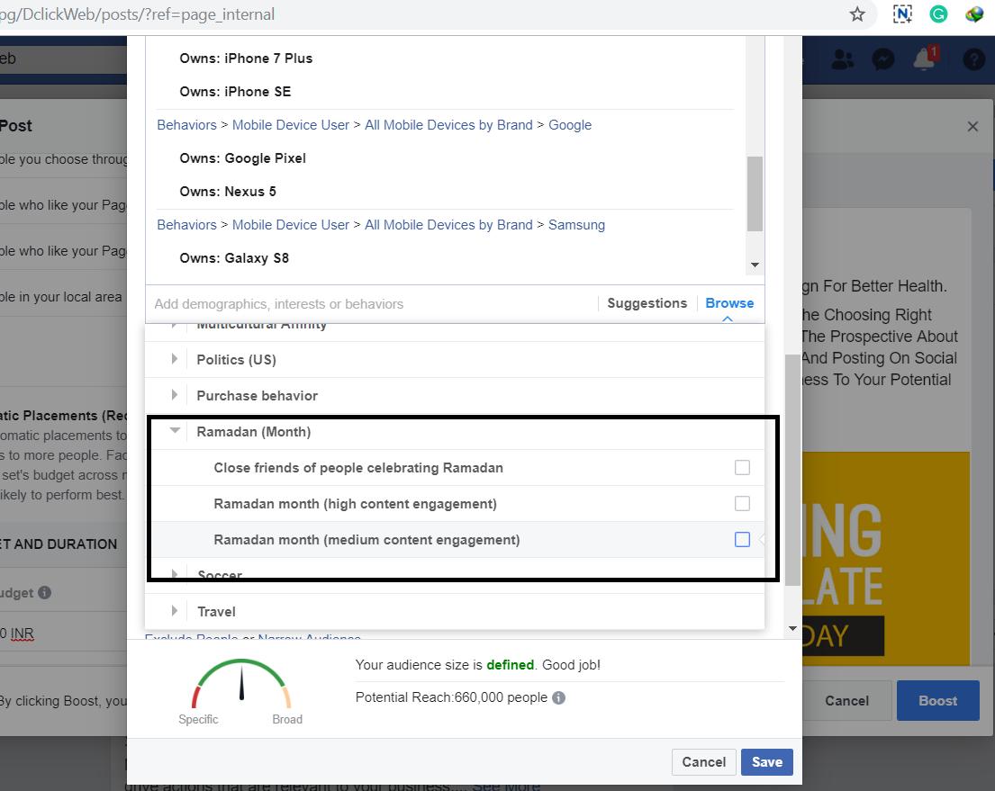Check Ramadan month (medium content engagement)
The width and height of the screenshot is (995, 791).
(742, 540)
